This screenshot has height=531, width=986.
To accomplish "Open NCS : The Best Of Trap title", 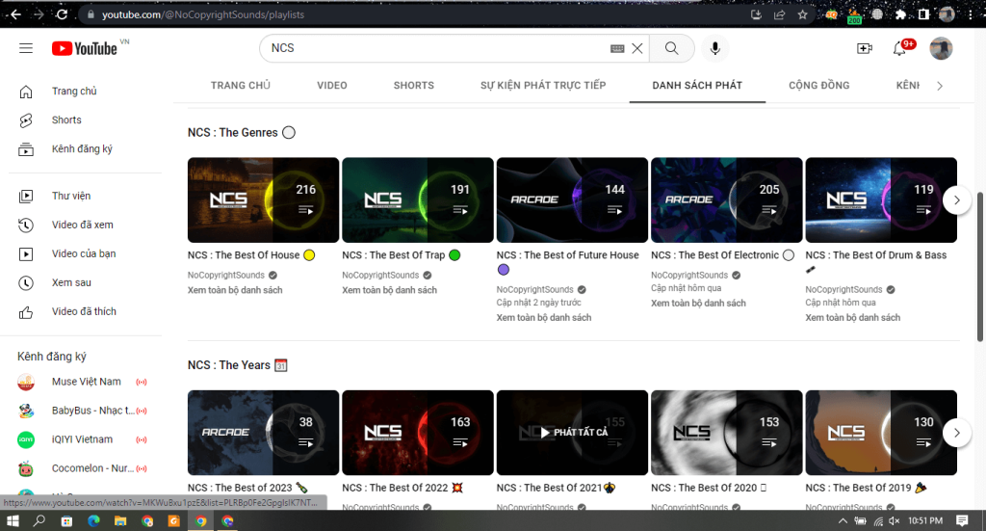I will tap(393, 255).
